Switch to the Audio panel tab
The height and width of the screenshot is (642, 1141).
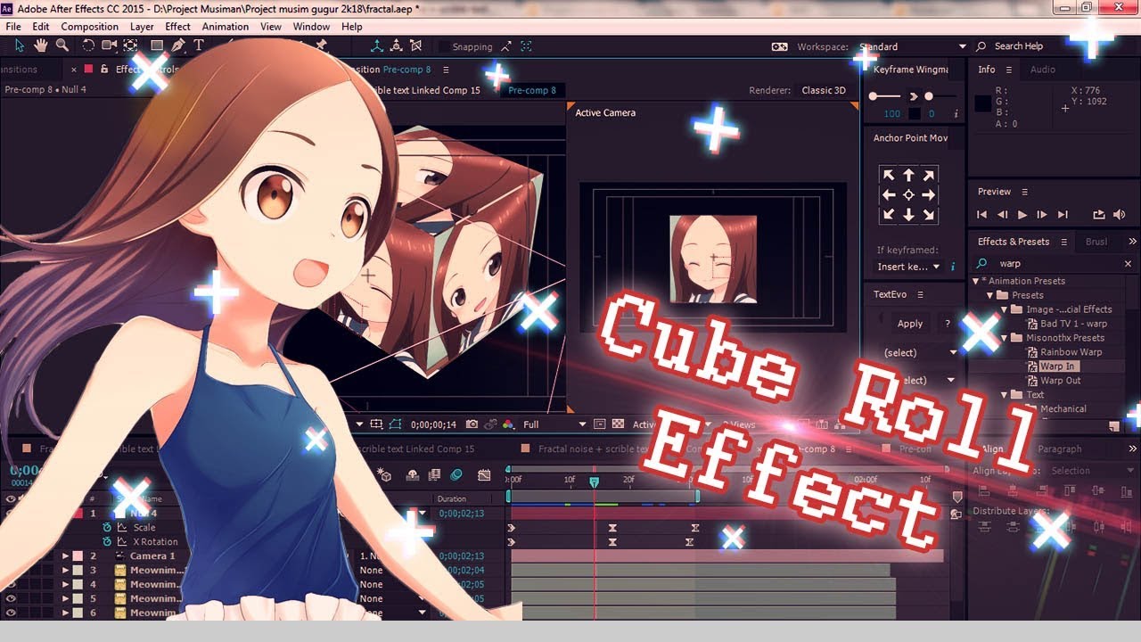pyautogui.click(x=1042, y=70)
